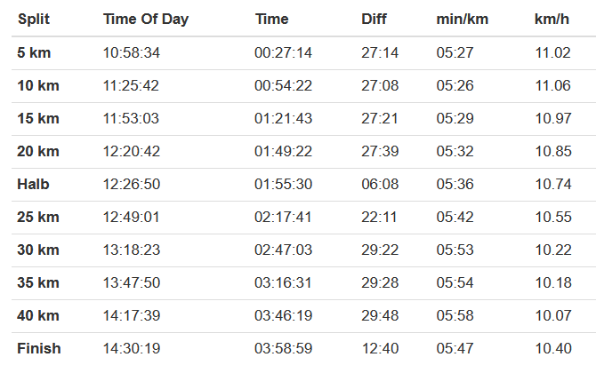Select the Finish row label
596x365 pixels.
click(x=37, y=349)
